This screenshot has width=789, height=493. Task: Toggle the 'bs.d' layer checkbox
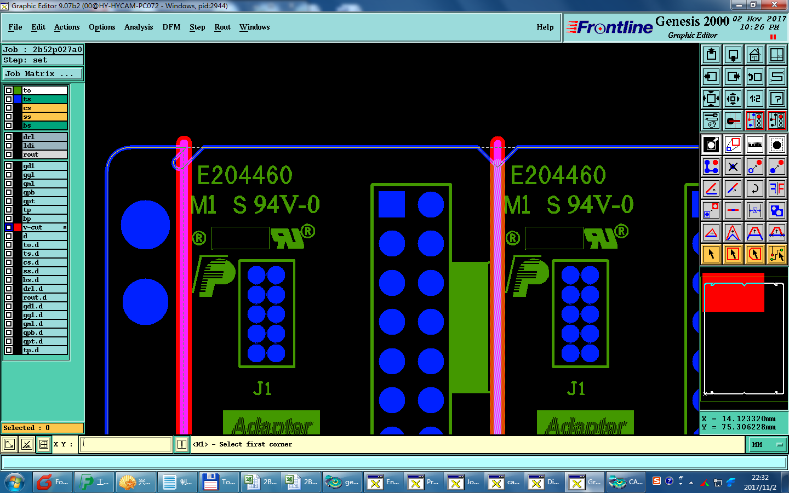9,280
